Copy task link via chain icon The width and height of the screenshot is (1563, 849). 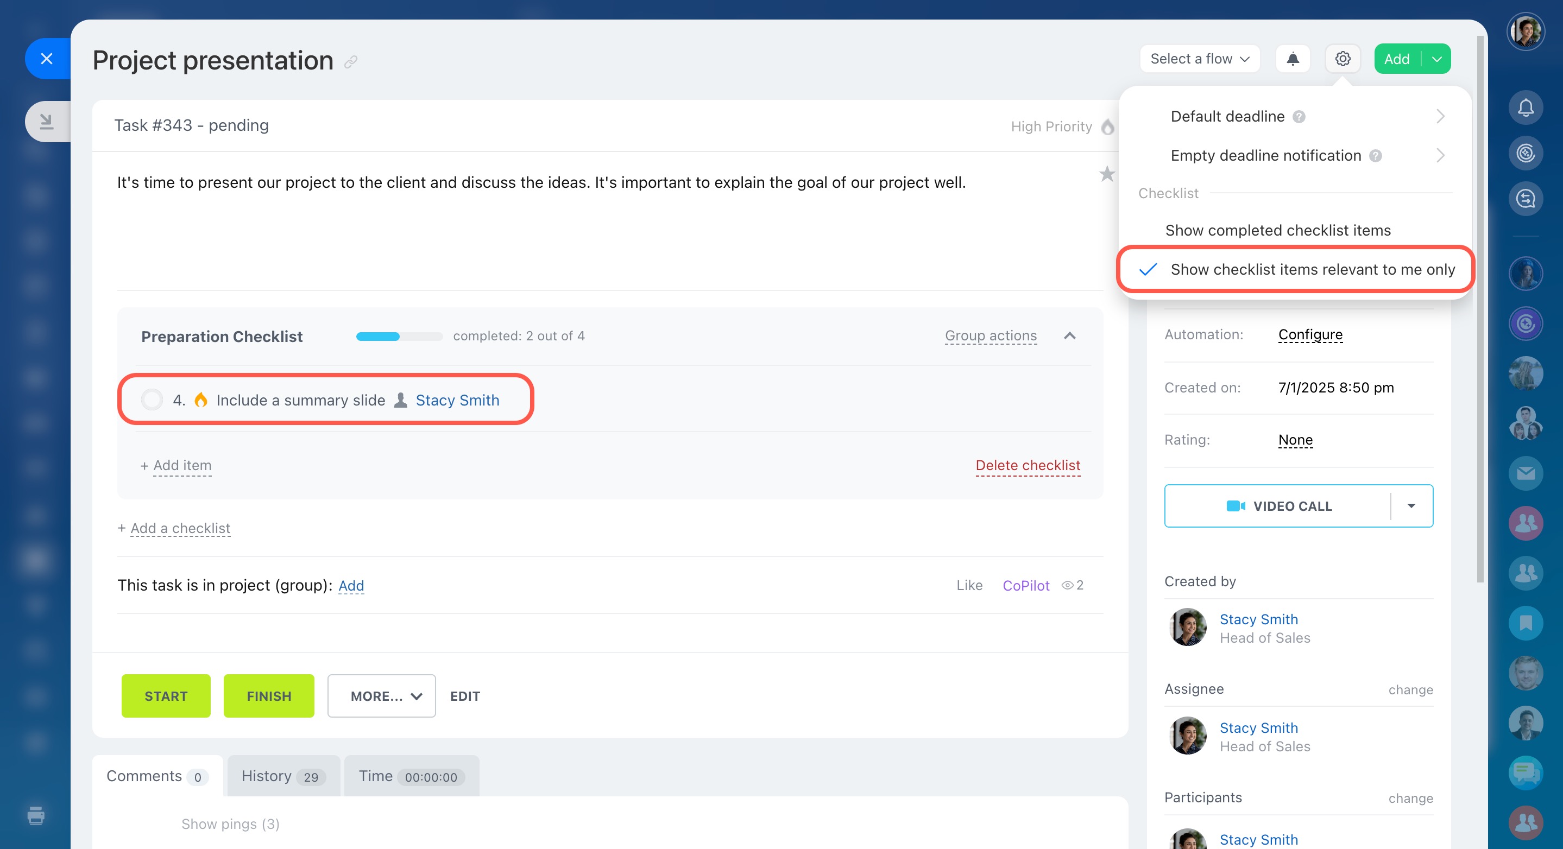click(x=351, y=62)
